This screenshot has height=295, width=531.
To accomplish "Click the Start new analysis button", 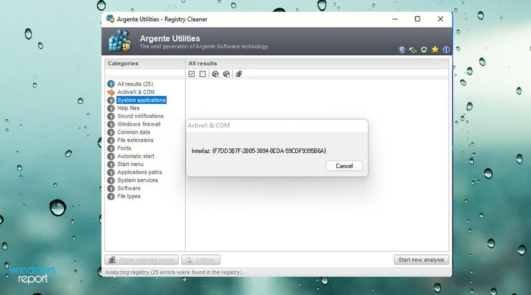I will pyautogui.click(x=421, y=260).
